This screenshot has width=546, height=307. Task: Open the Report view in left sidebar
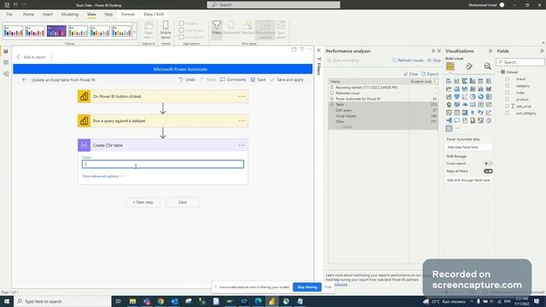pos(6,51)
